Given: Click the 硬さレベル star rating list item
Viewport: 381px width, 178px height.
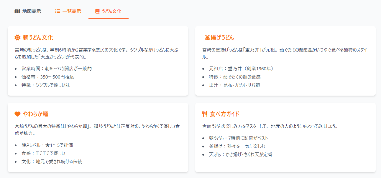Looking at the screenshot, I should (x=47, y=145).
